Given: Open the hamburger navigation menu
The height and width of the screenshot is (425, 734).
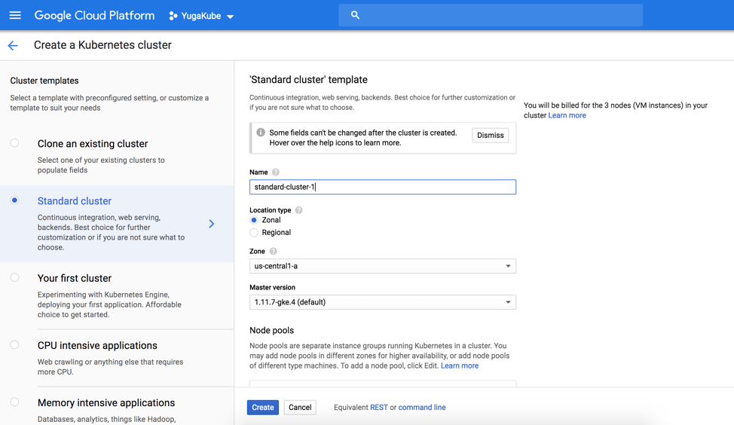Looking at the screenshot, I should pos(15,15).
